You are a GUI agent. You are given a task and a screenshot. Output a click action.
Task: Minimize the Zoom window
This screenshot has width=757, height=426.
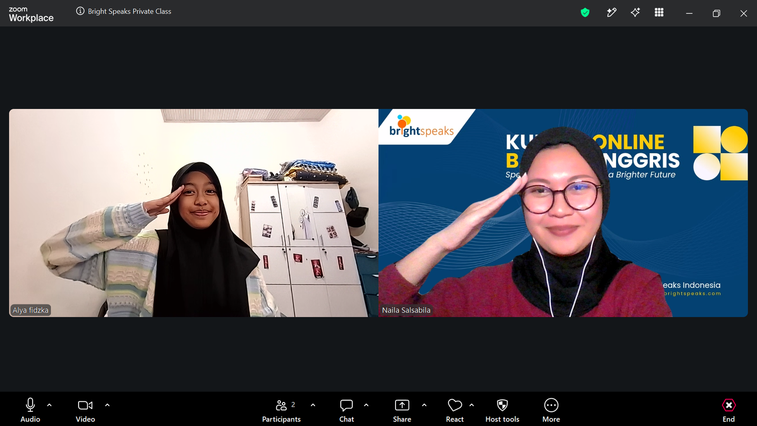[689, 13]
